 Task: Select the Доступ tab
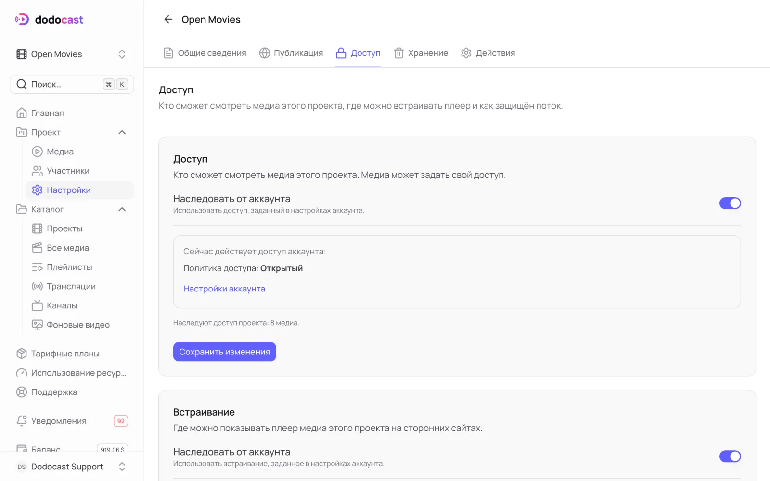tap(358, 53)
